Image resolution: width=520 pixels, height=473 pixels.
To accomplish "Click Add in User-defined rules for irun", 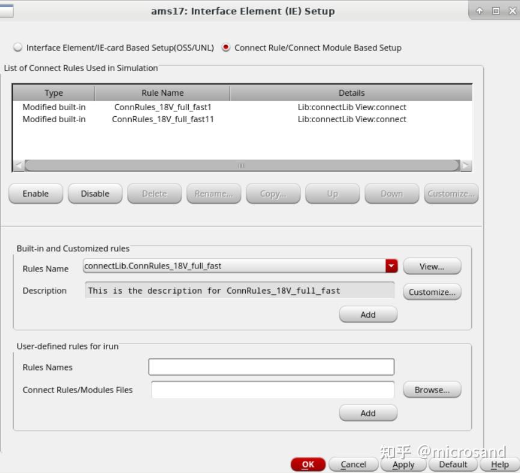I will click(368, 413).
